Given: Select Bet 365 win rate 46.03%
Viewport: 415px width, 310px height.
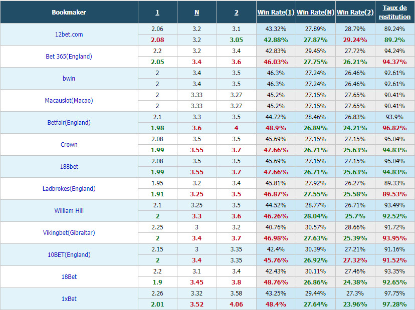Looking at the screenshot, I should tap(276, 62).
